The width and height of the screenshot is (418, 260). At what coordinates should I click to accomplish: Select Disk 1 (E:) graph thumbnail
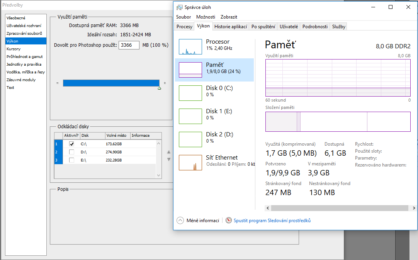[x=190, y=116]
